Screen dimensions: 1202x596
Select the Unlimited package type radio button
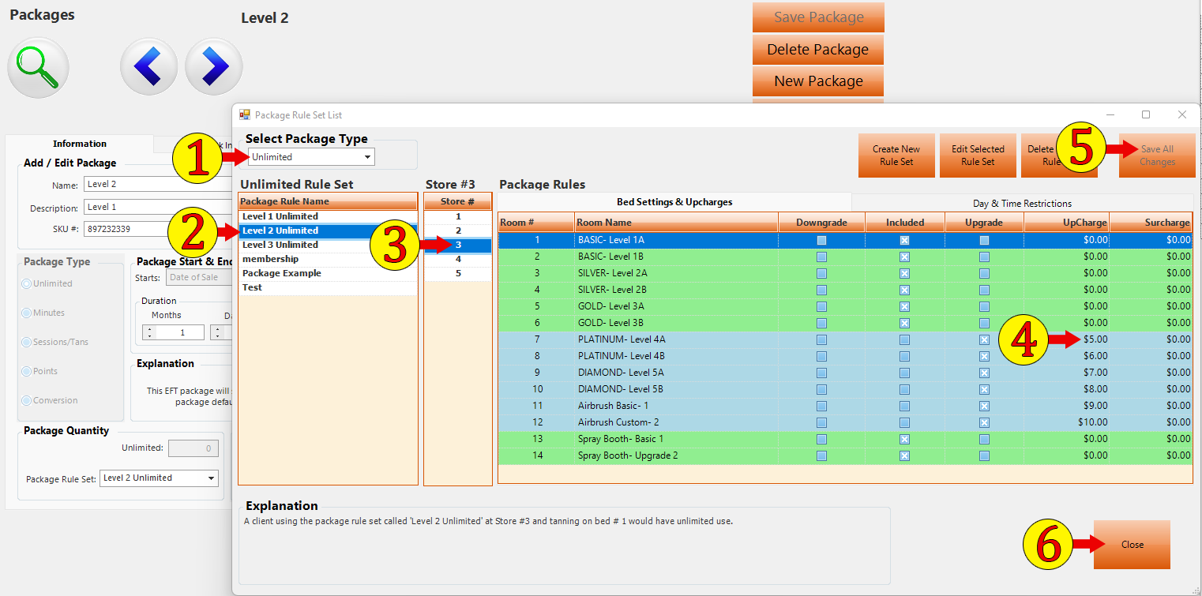[28, 283]
